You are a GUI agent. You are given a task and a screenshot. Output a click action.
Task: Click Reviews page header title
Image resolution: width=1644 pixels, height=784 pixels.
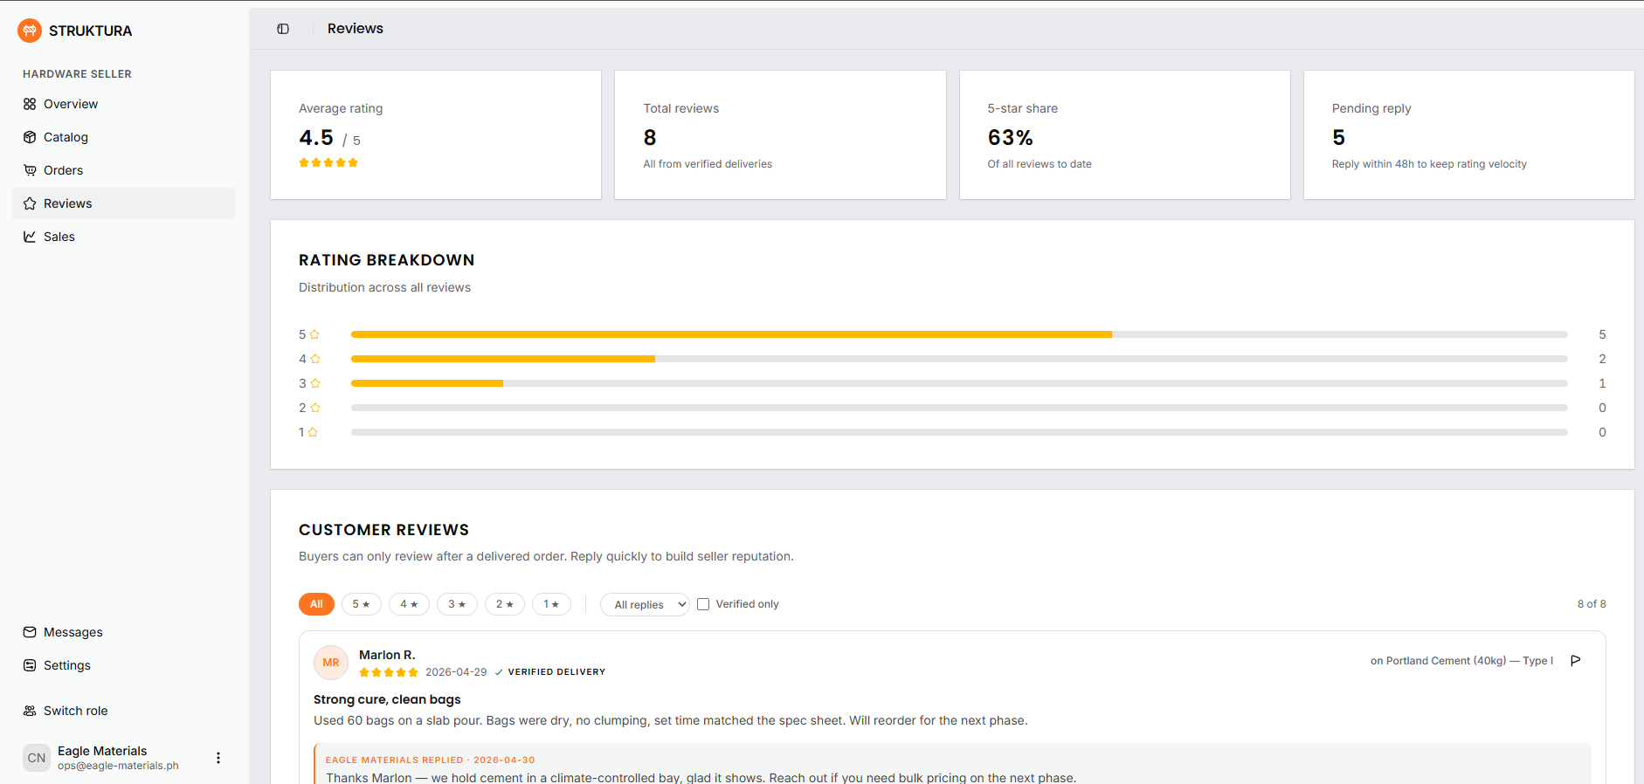click(x=356, y=29)
